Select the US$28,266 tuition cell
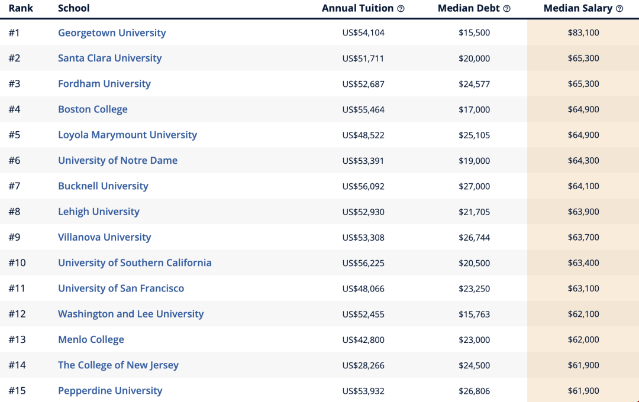This screenshot has height=402, width=639. pos(363,365)
